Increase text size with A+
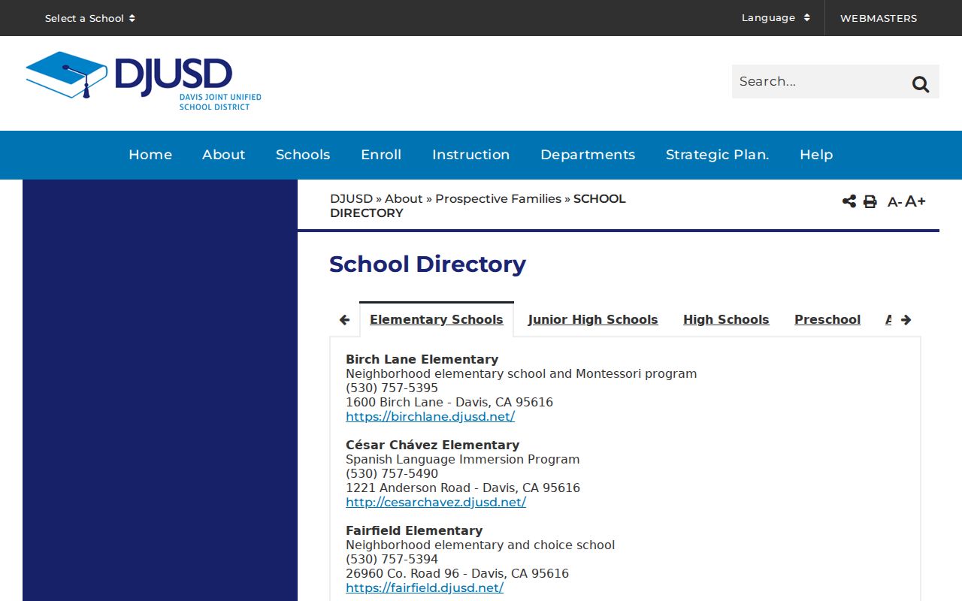The image size is (962, 601). click(x=915, y=201)
